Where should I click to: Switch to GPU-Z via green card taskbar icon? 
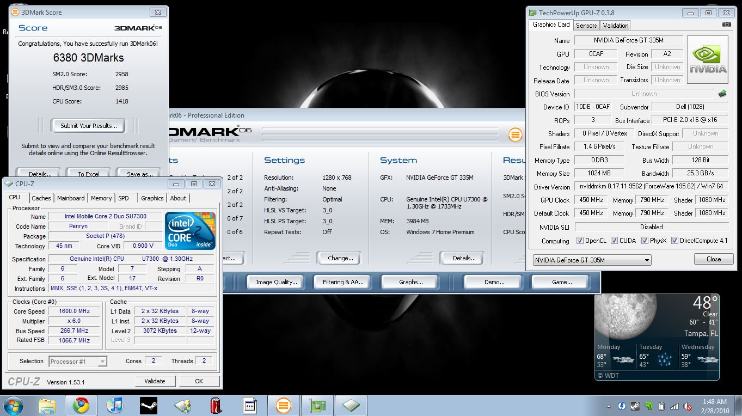coord(317,406)
